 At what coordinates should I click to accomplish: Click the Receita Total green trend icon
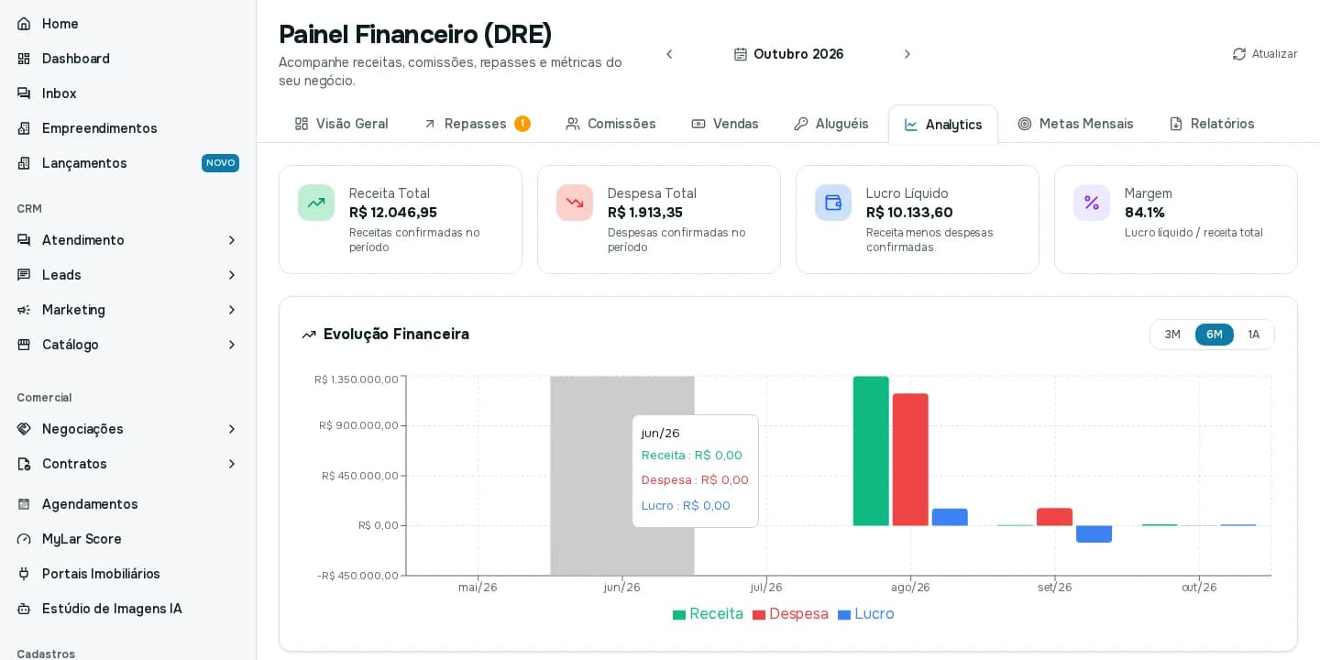316,203
